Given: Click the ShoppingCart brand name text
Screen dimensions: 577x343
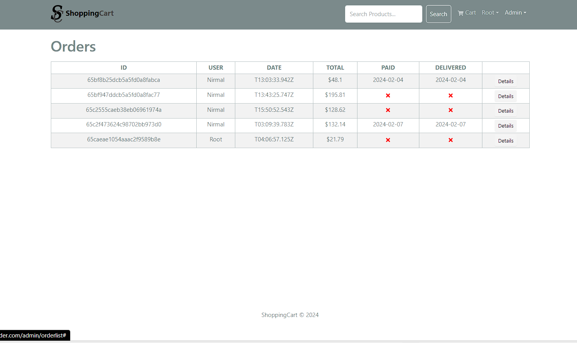Looking at the screenshot, I should 89,13.
